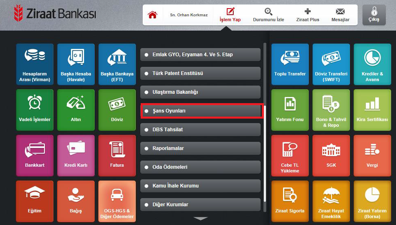
Task: Open the Mesajlar tab
Action: click(341, 15)
